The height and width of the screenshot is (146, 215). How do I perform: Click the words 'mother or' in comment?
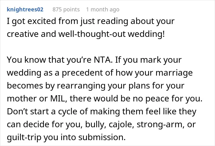click(x=27, y=98)
